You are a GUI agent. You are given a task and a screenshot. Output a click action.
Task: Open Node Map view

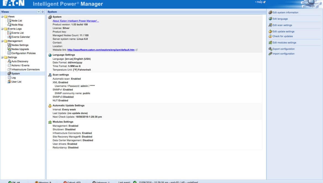point(17,25)
